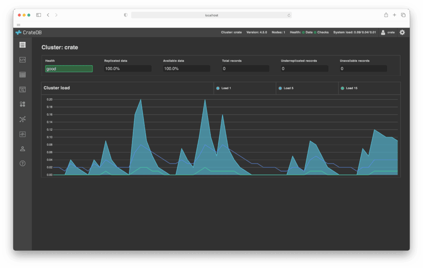Open the cluster Overview page
423x268 pixels.
(22, 45)
